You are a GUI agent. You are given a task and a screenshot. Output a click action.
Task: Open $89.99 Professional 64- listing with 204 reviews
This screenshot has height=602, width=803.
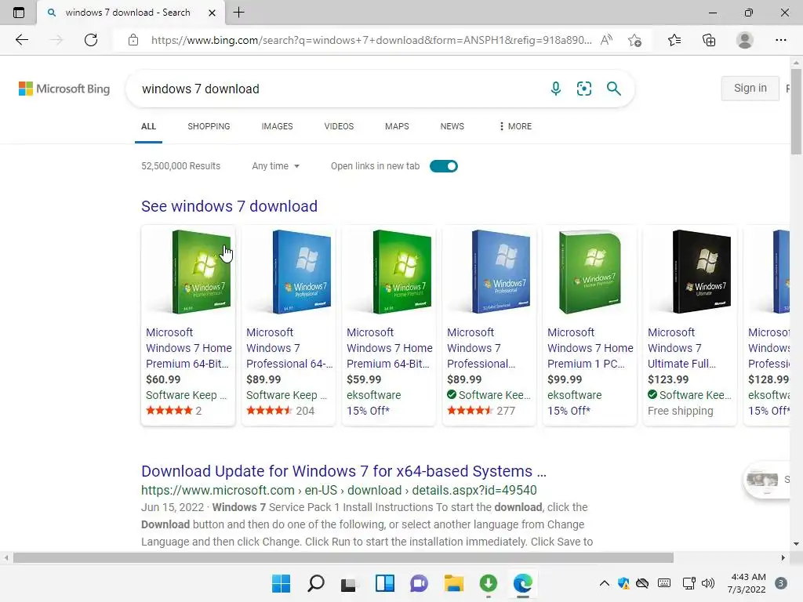[289, 325]
